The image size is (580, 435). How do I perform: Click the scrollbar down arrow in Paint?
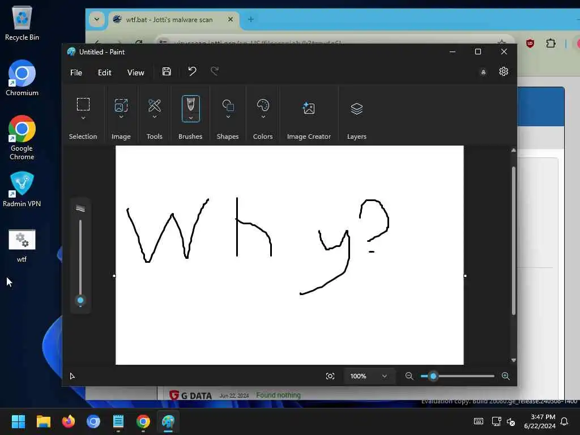(x=513, y=360)
